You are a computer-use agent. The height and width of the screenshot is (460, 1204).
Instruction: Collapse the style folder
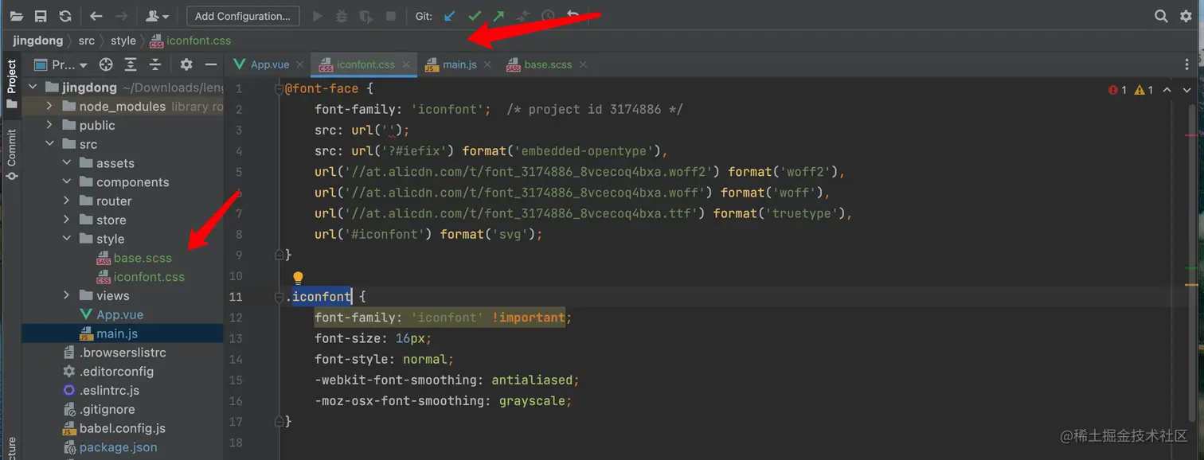[67, 239]
